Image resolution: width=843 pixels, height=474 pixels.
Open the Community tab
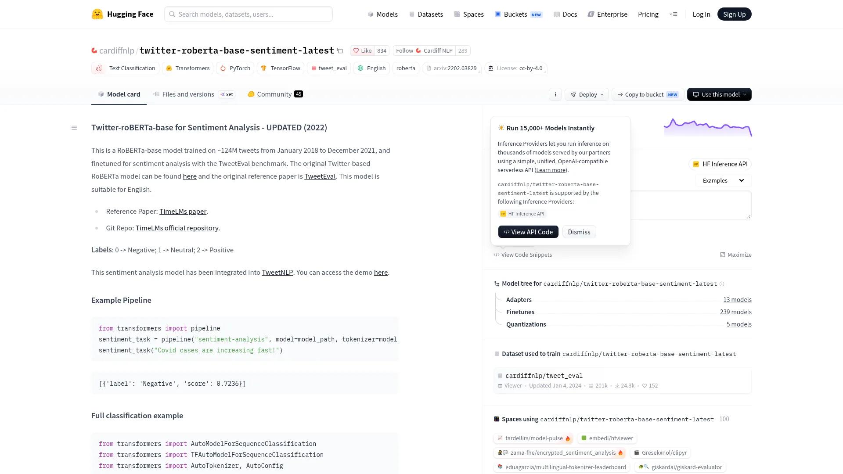[275, 94]
